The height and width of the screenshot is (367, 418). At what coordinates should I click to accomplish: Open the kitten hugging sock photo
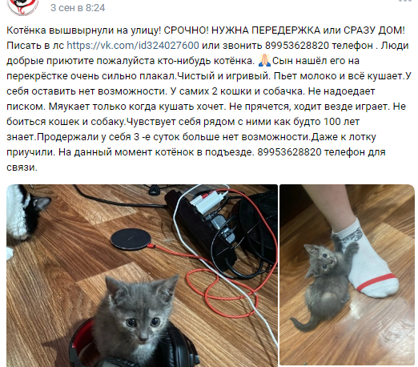point(347,275)
